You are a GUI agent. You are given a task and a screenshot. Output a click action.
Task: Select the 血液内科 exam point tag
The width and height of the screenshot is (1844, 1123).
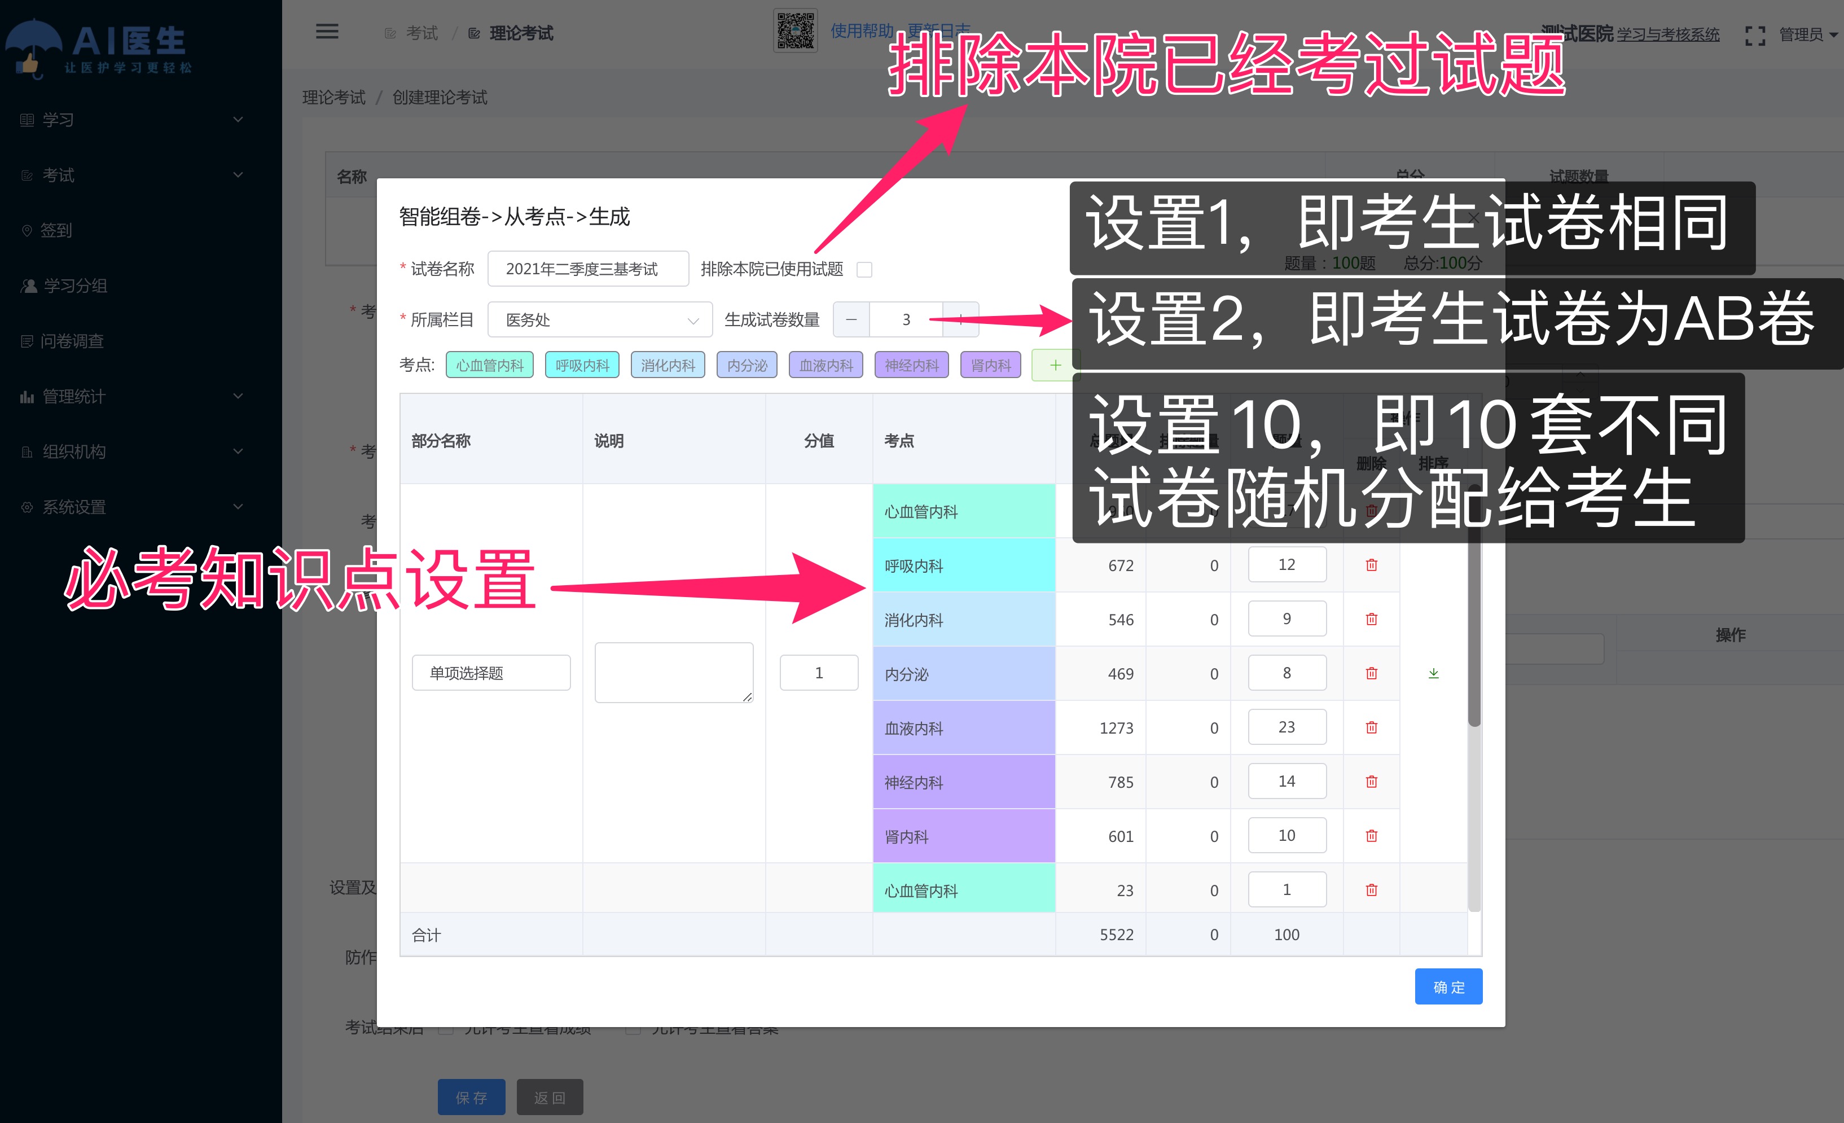click(x=826, y=365)
